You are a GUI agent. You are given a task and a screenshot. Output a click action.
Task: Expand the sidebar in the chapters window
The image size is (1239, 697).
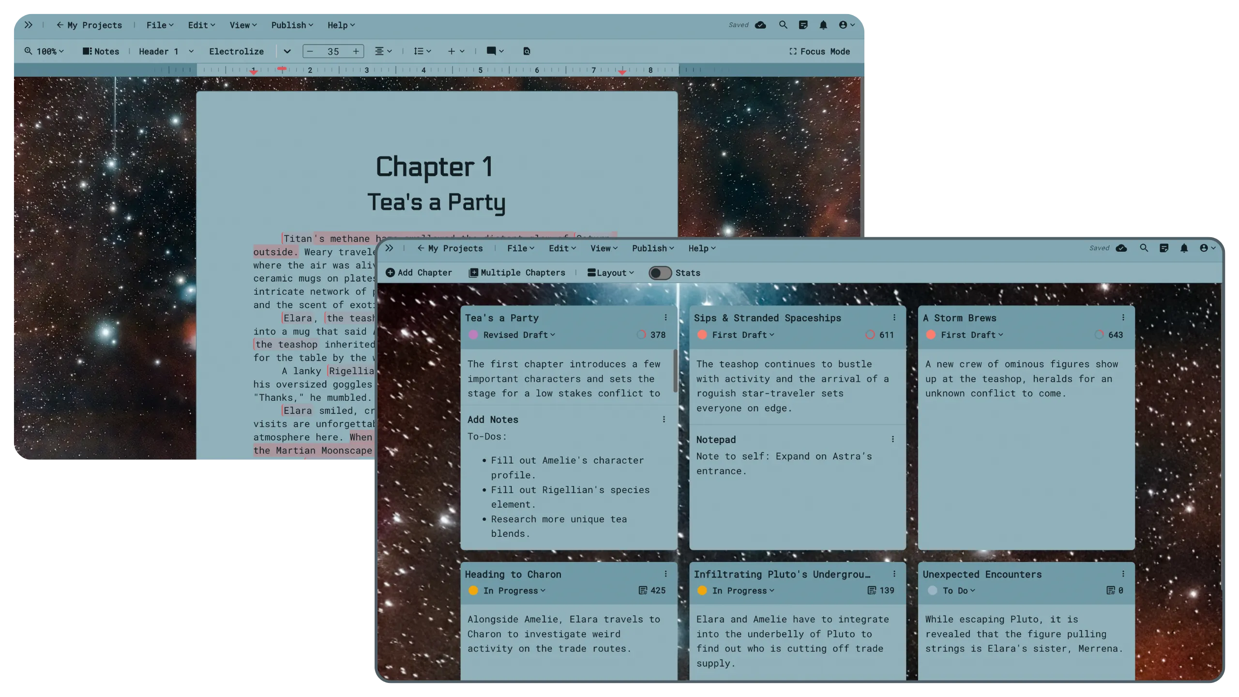(389, 248)
